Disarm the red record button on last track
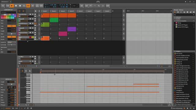Screen dimensions: 196x110 pos(30,37)
